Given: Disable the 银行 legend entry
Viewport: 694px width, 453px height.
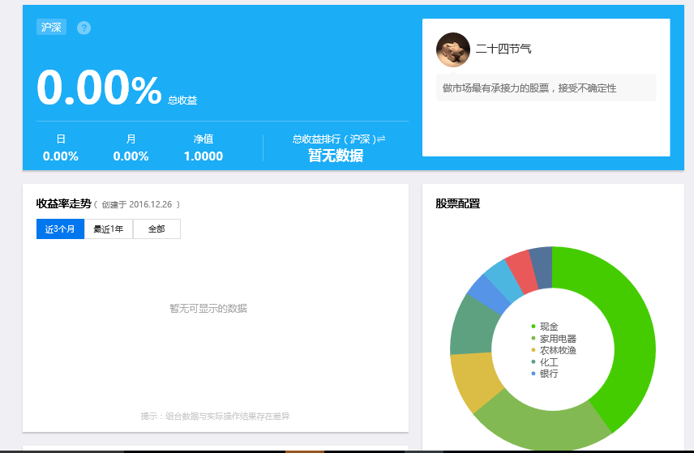Looking at the screenshot, I should click(x=548, y=374).
